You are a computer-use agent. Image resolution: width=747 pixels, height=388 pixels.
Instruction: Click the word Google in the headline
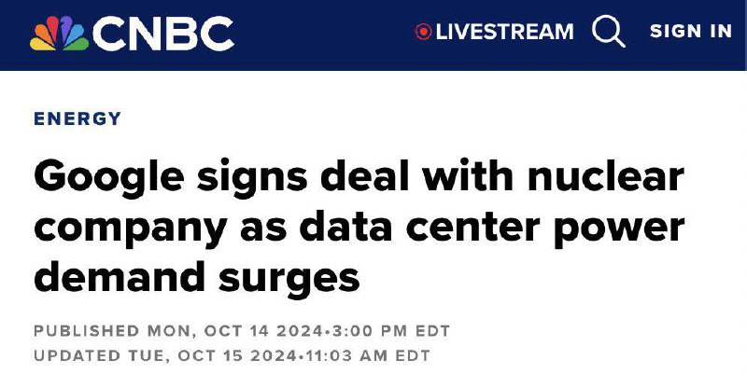point(109,177)
